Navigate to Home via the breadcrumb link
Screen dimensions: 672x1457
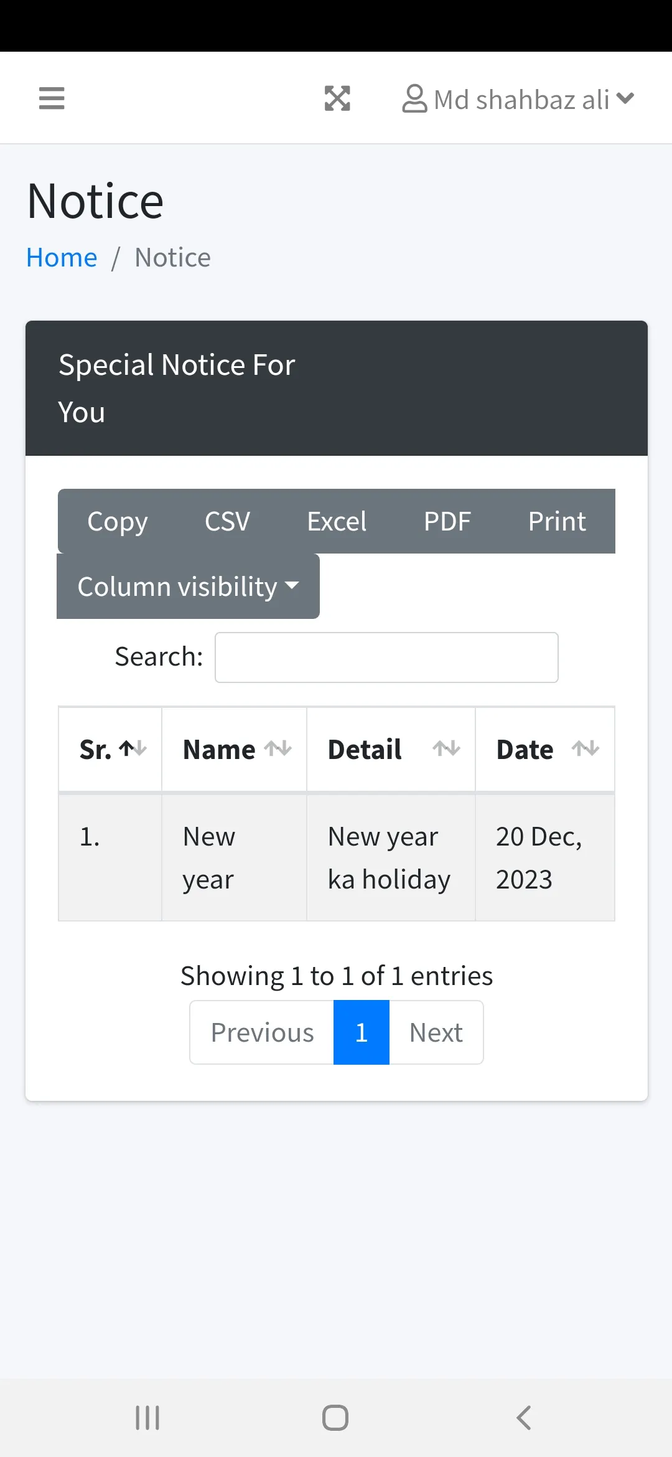62,257
